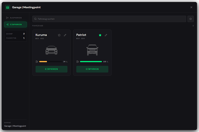Click the Patriot title text
The height and width of the screenshot is (132, 199).
pos(81,35)
